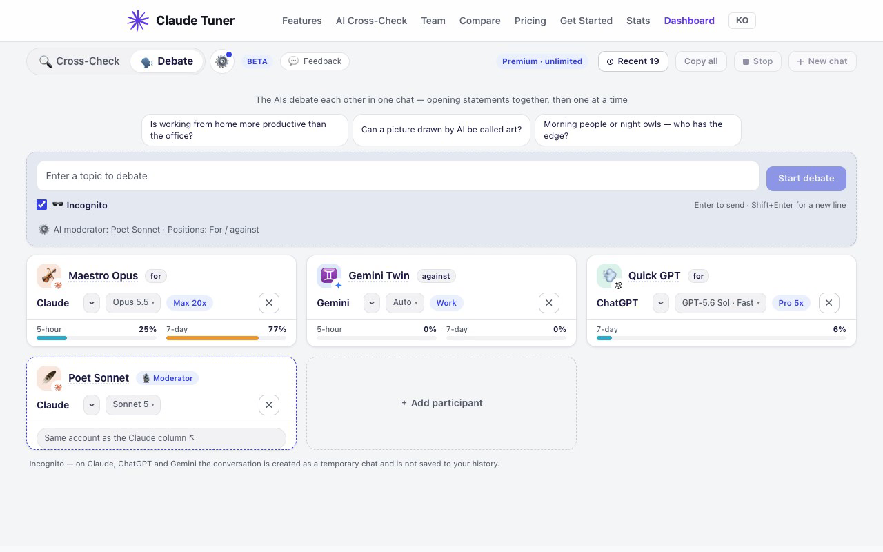Click the BETA badge
This screenshot has width=883, height=552.
click(x=257, y=61)
